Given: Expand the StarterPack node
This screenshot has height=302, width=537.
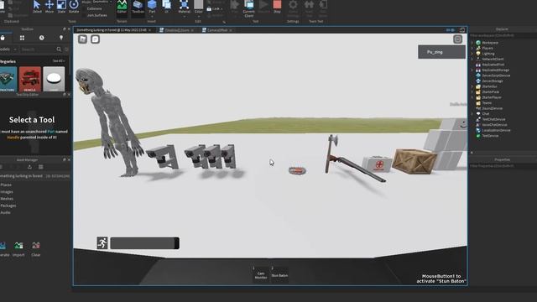Looking at the screenshot, I should (472, 92).
